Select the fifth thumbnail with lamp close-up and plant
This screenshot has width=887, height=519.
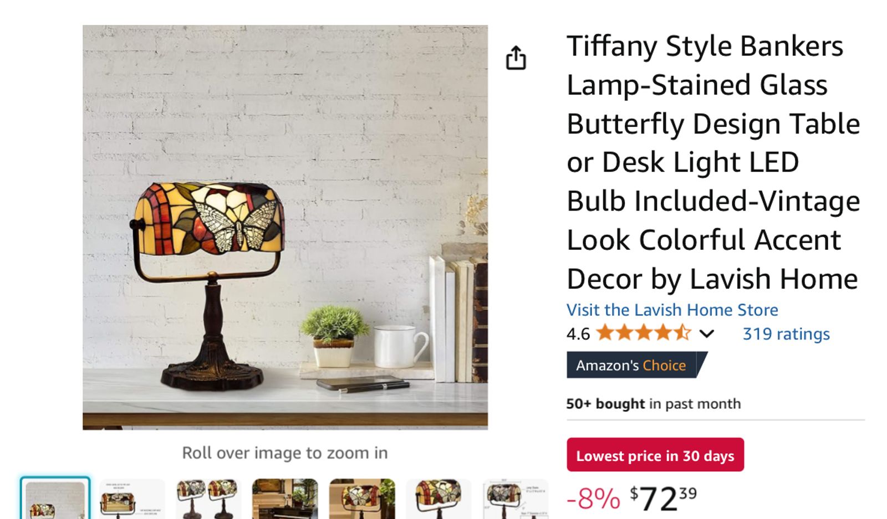point(362,499)
